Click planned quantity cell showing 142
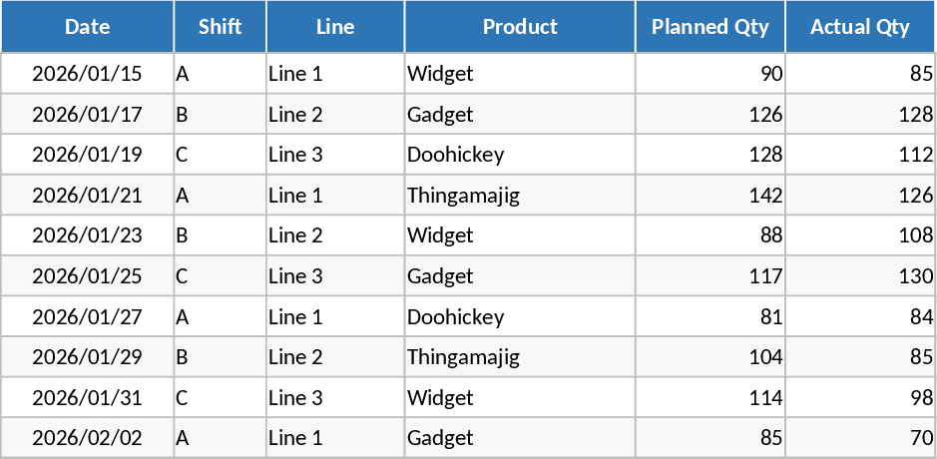 710,196
